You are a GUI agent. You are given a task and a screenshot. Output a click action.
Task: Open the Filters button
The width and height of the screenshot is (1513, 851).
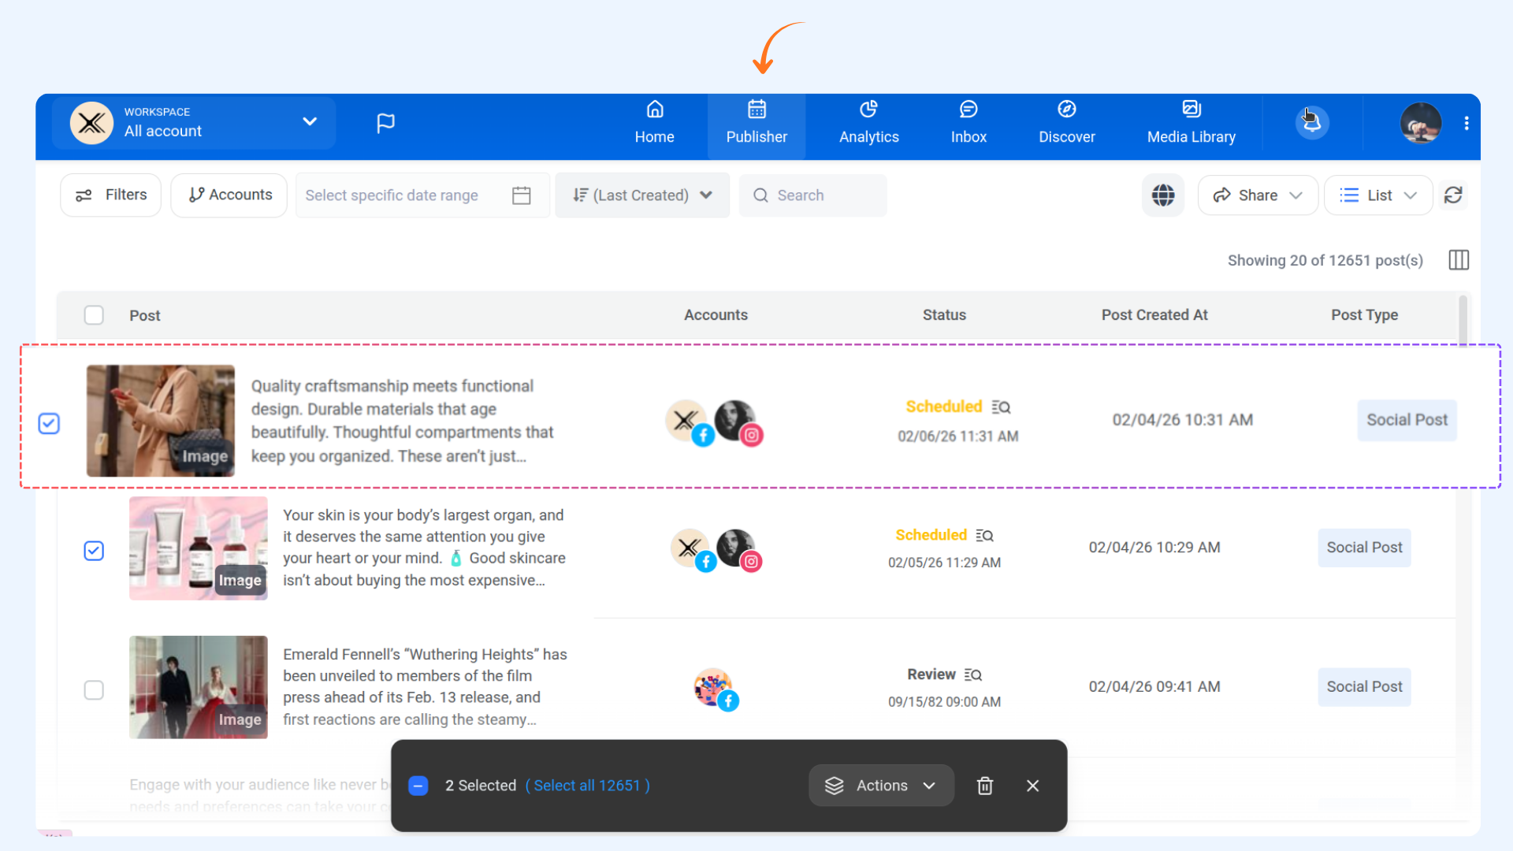click(x=110, y=195)
